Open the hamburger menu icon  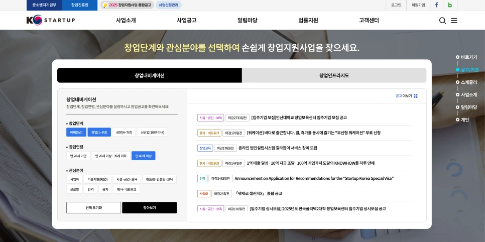pyautogui.click(x=454, y=21)
